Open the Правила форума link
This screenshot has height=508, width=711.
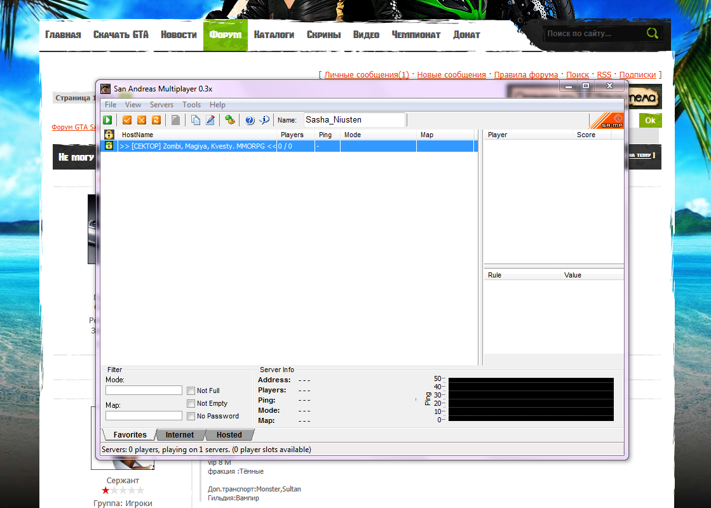pos(526,75)
